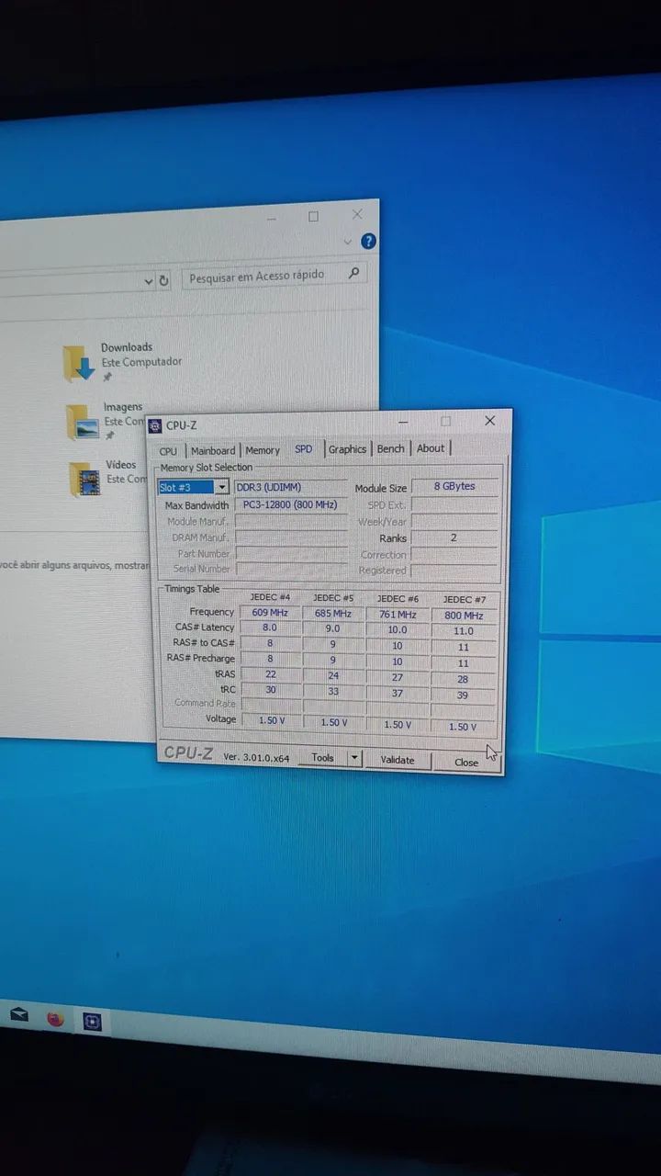Open the Tools dropdown arrow in CPU-Z

(x=354, y=758)
